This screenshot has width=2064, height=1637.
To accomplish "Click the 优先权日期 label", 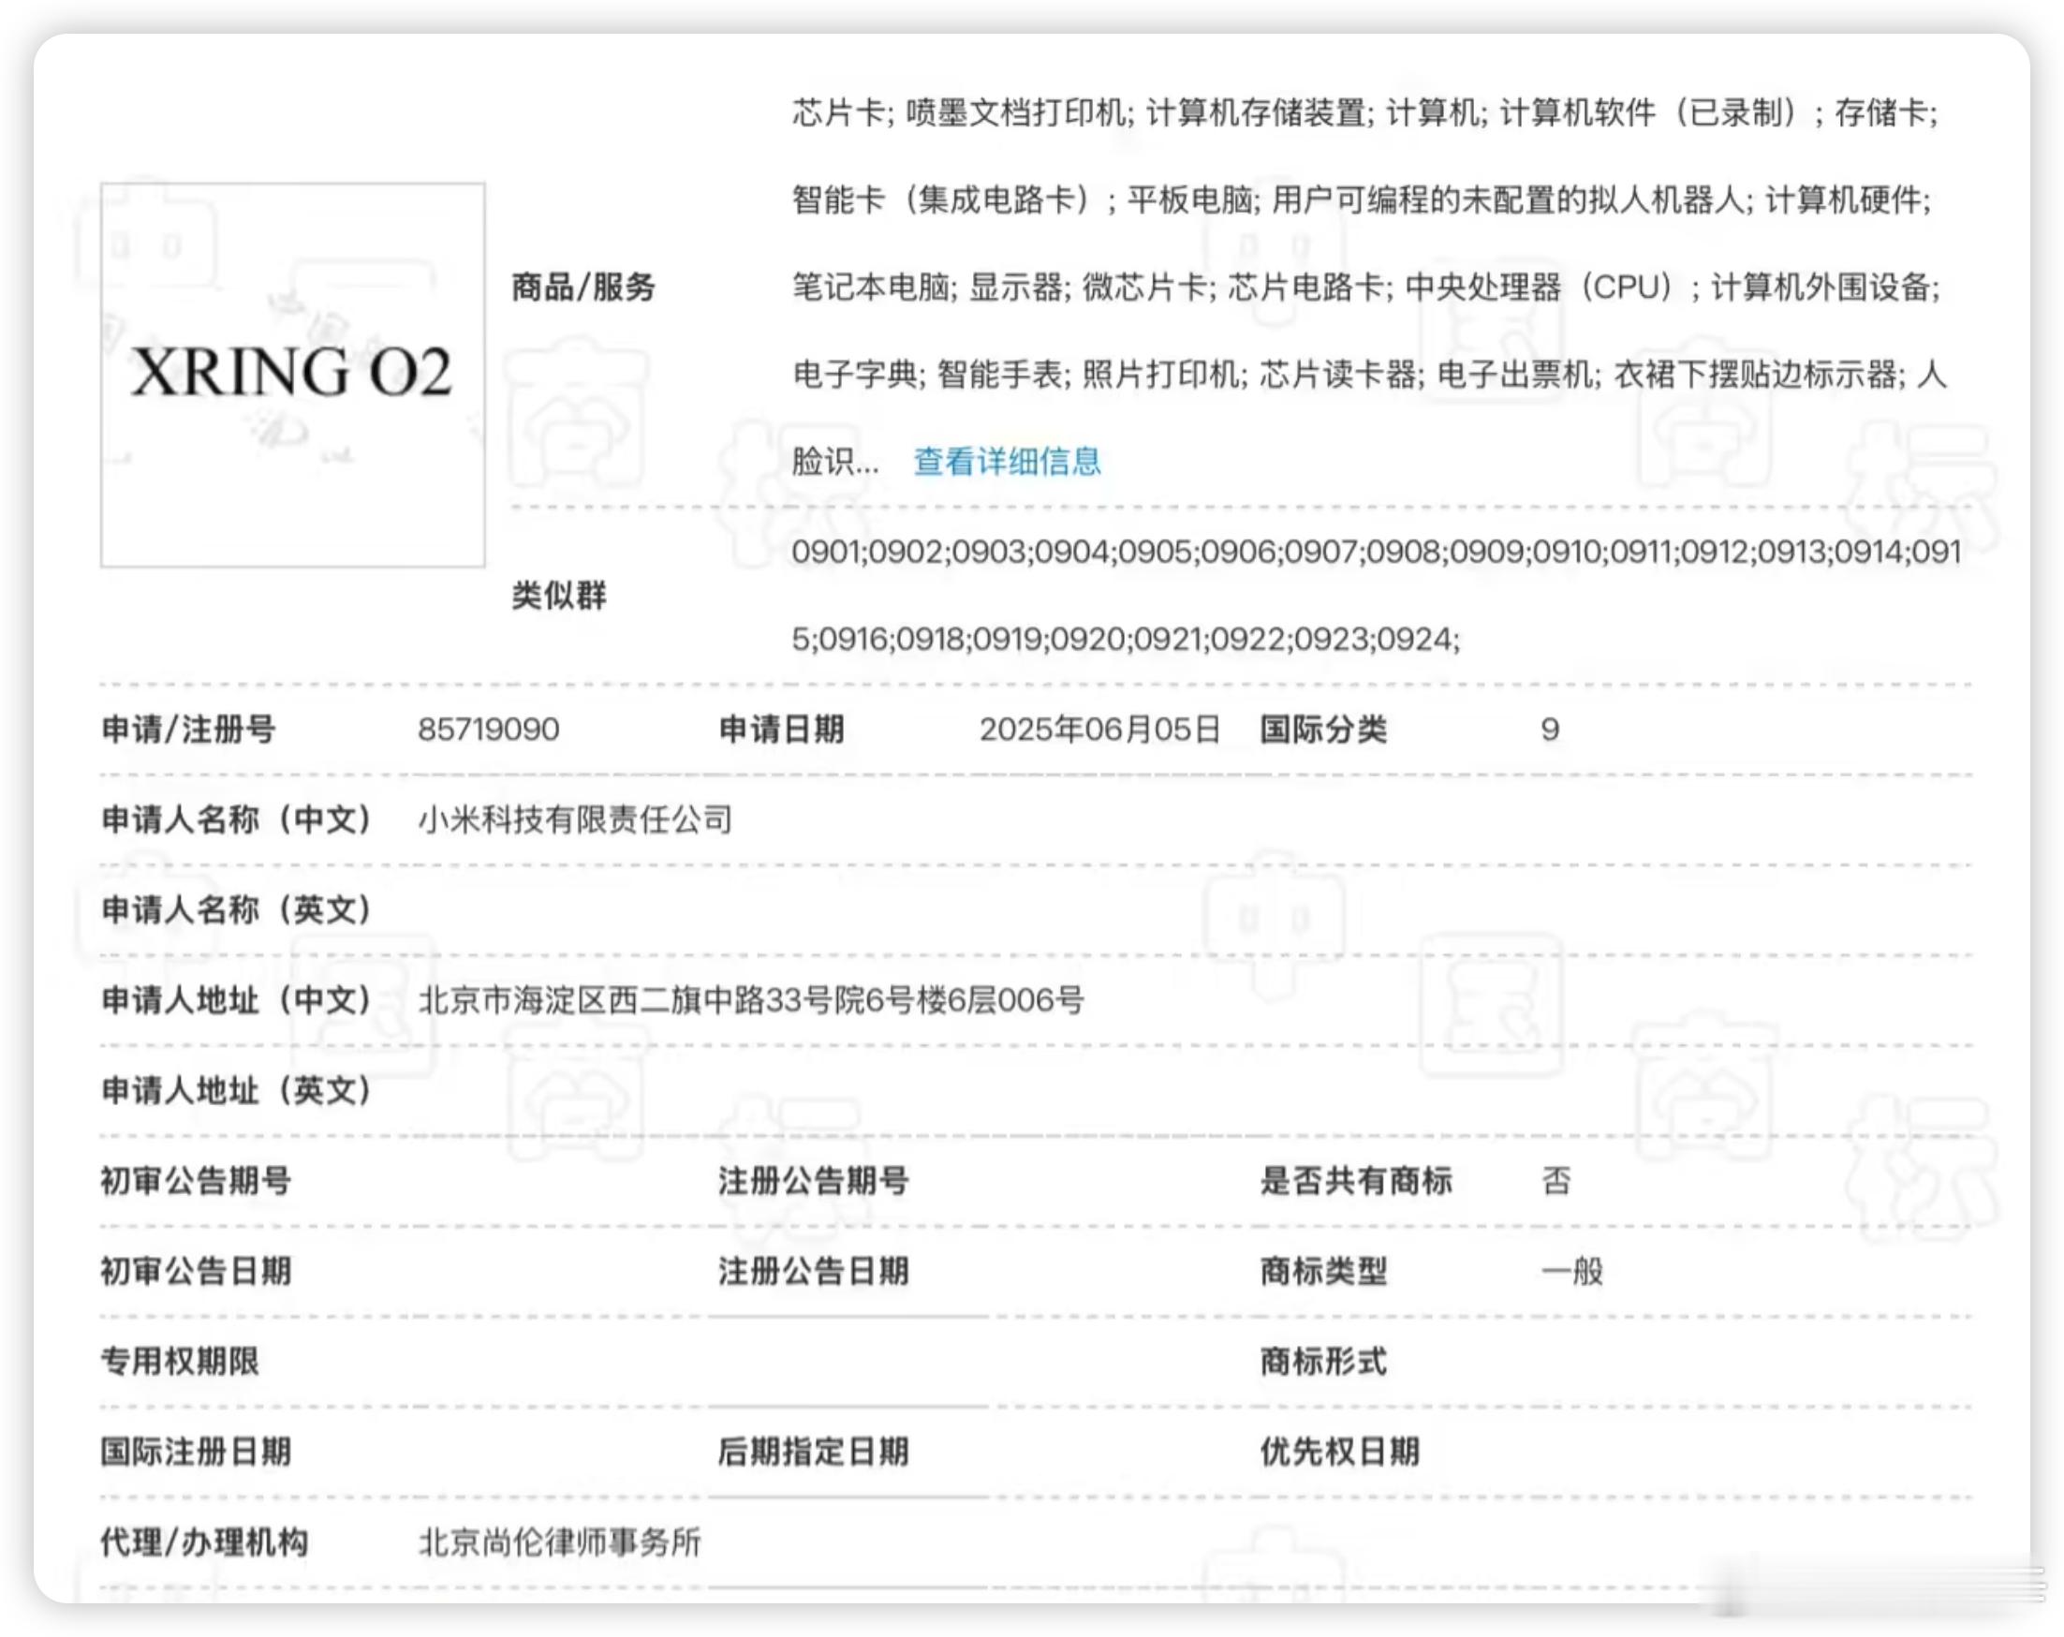I will [1339, 1452].
